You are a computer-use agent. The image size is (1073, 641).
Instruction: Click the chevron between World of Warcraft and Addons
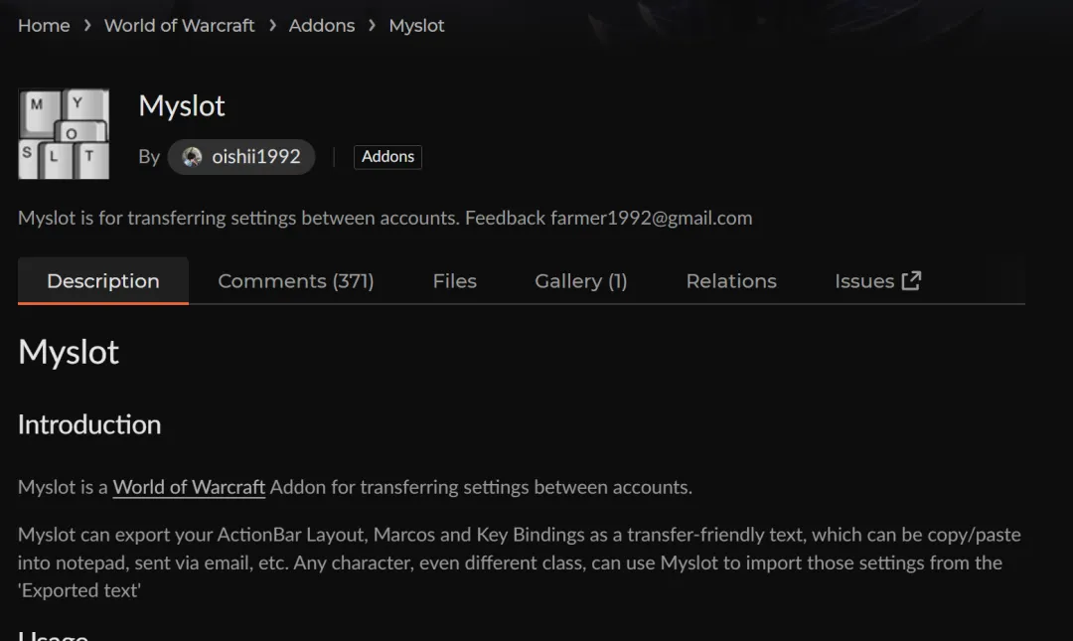[x=272, y=26]
